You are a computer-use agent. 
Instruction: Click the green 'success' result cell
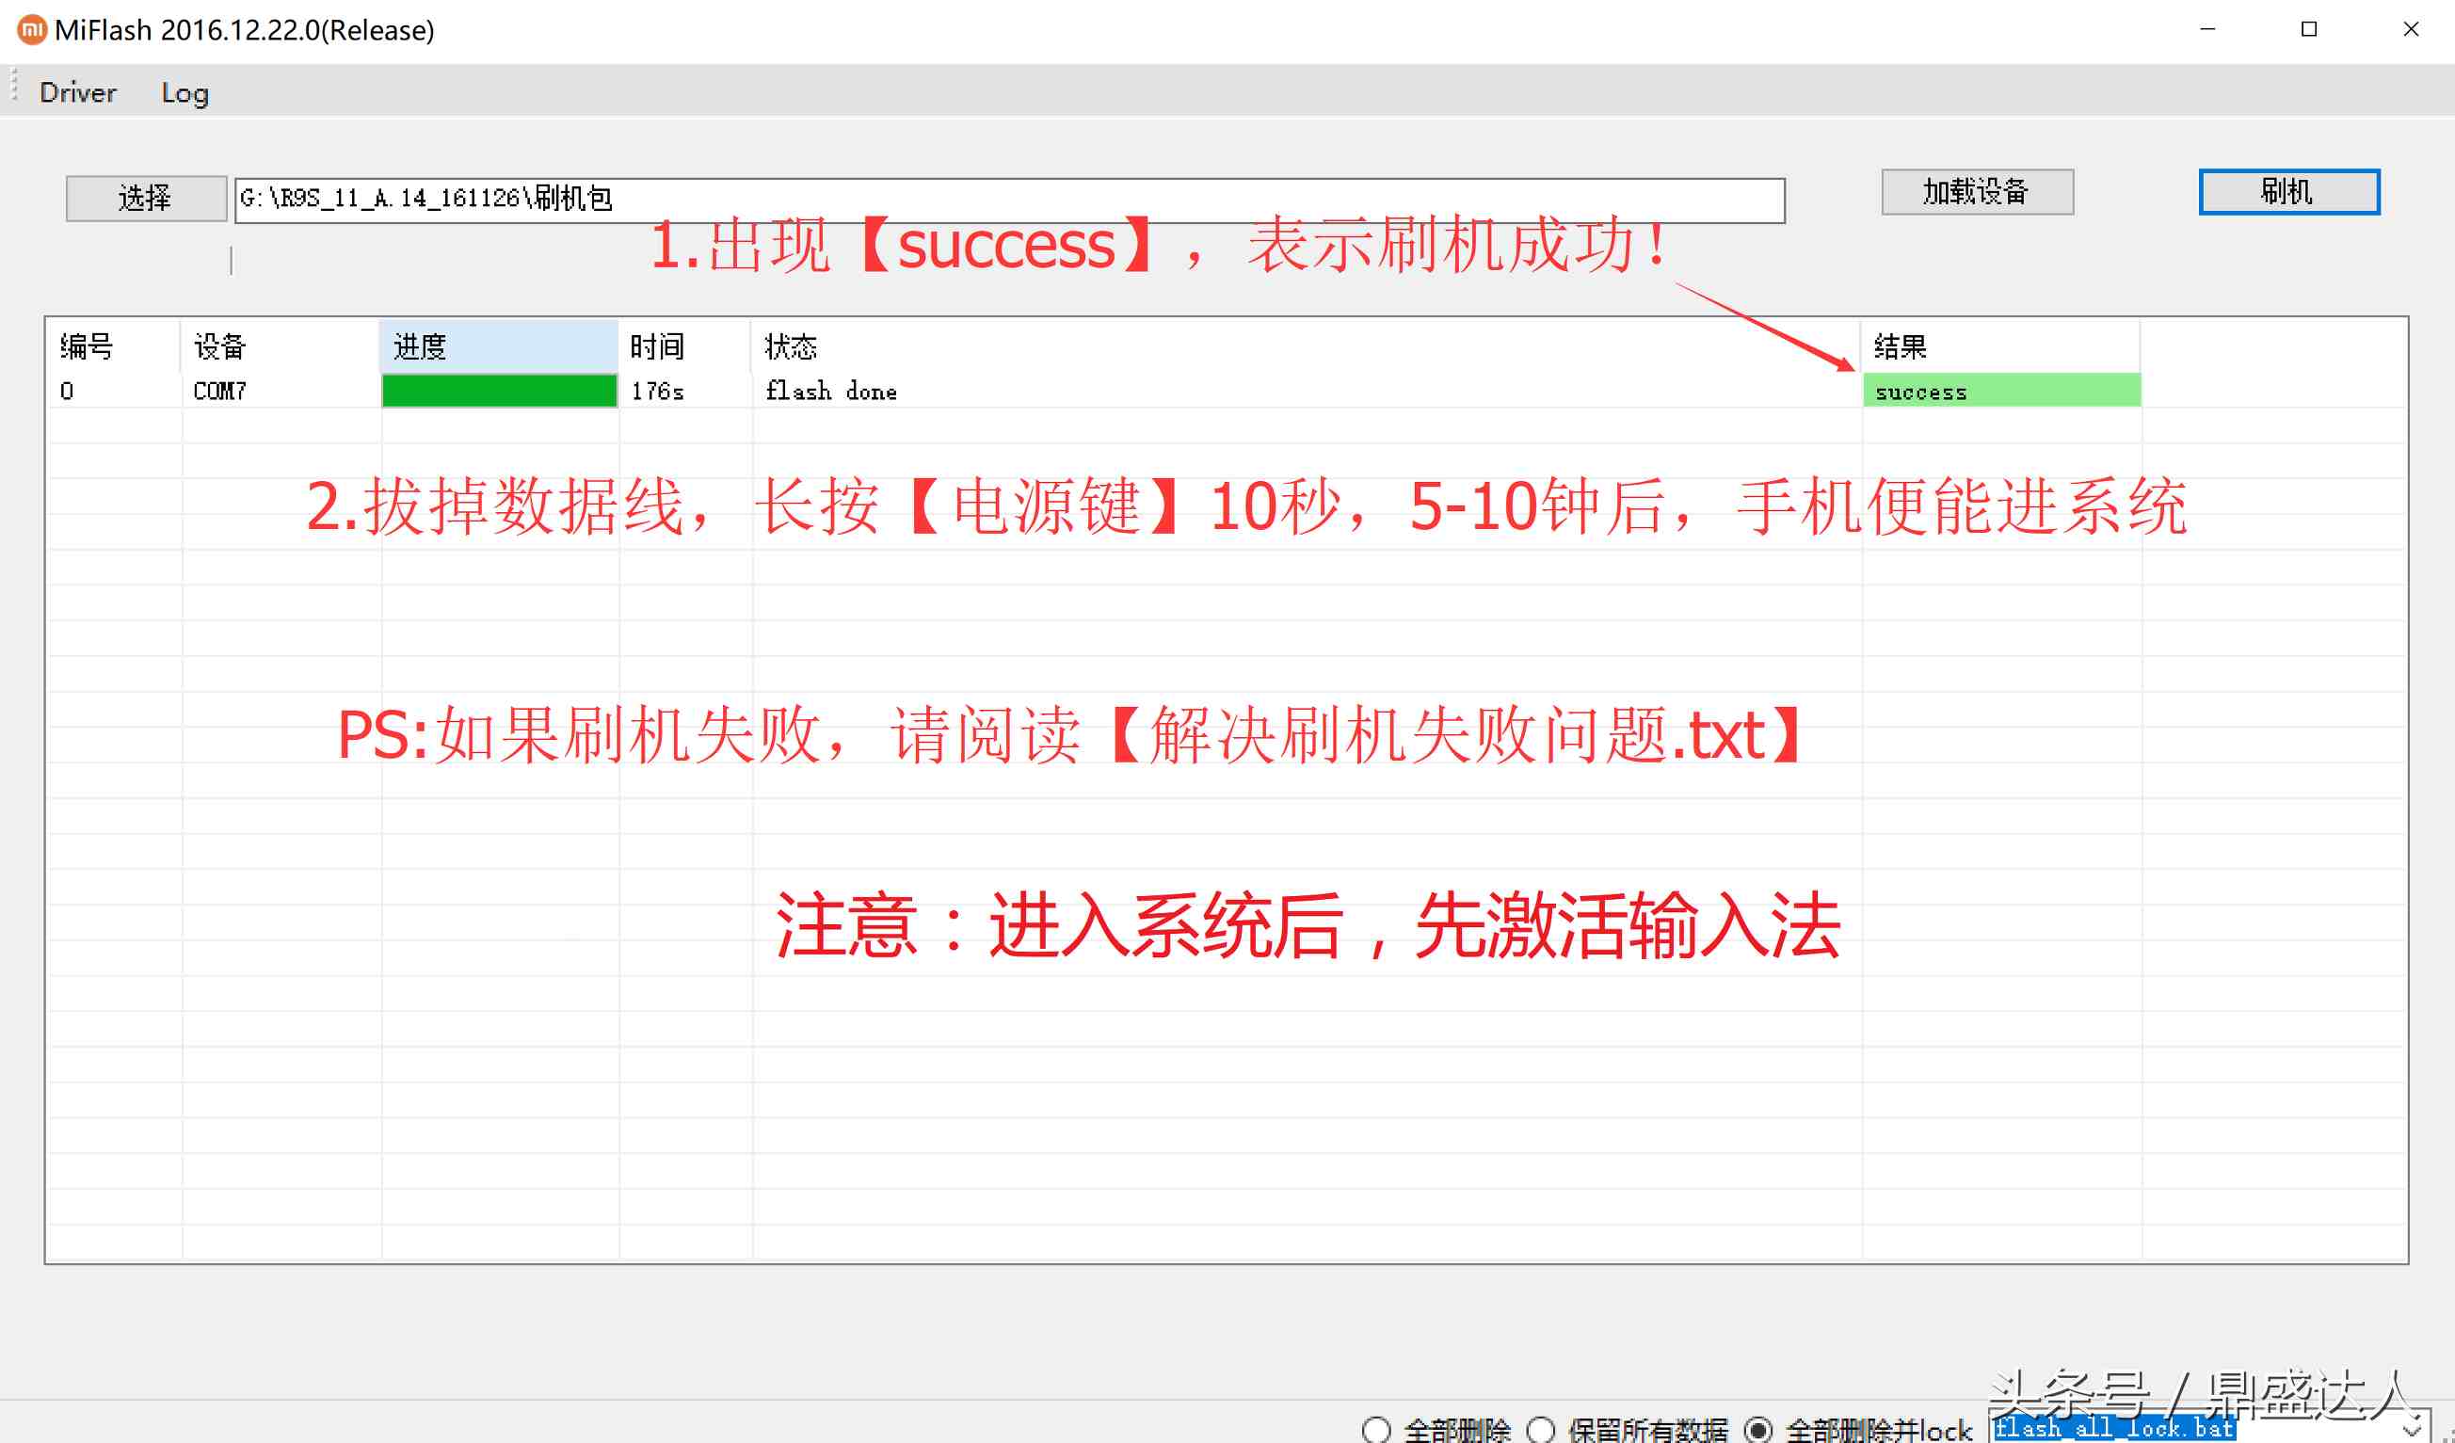2001,391
